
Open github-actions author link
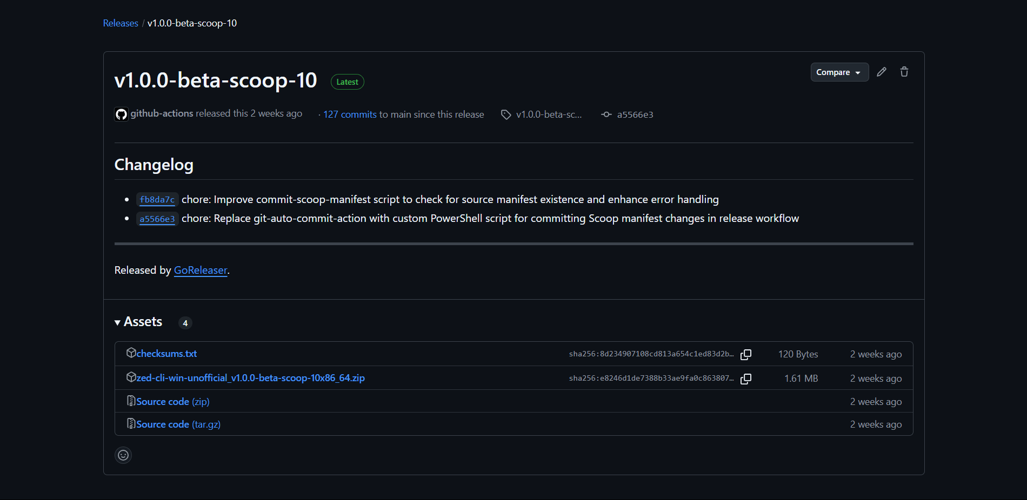click(x=162, y=113)
